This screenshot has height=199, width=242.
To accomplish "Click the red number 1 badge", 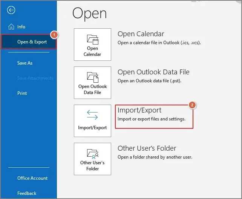I will 54,35.
